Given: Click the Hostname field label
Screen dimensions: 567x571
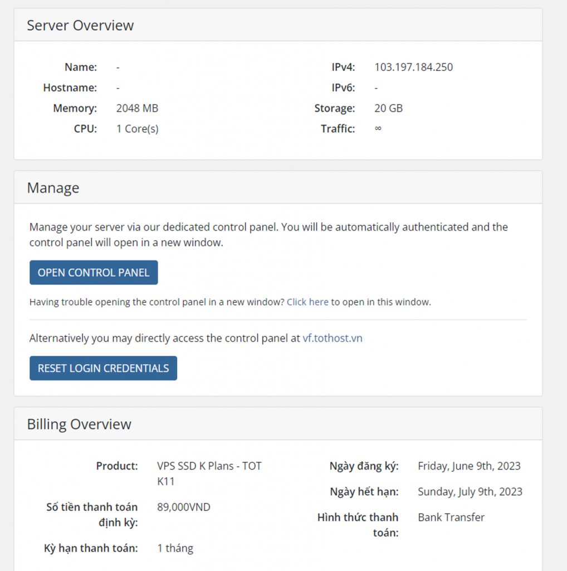Looking at the screenshot, I should pyautogui.click(x=70, y=88).
